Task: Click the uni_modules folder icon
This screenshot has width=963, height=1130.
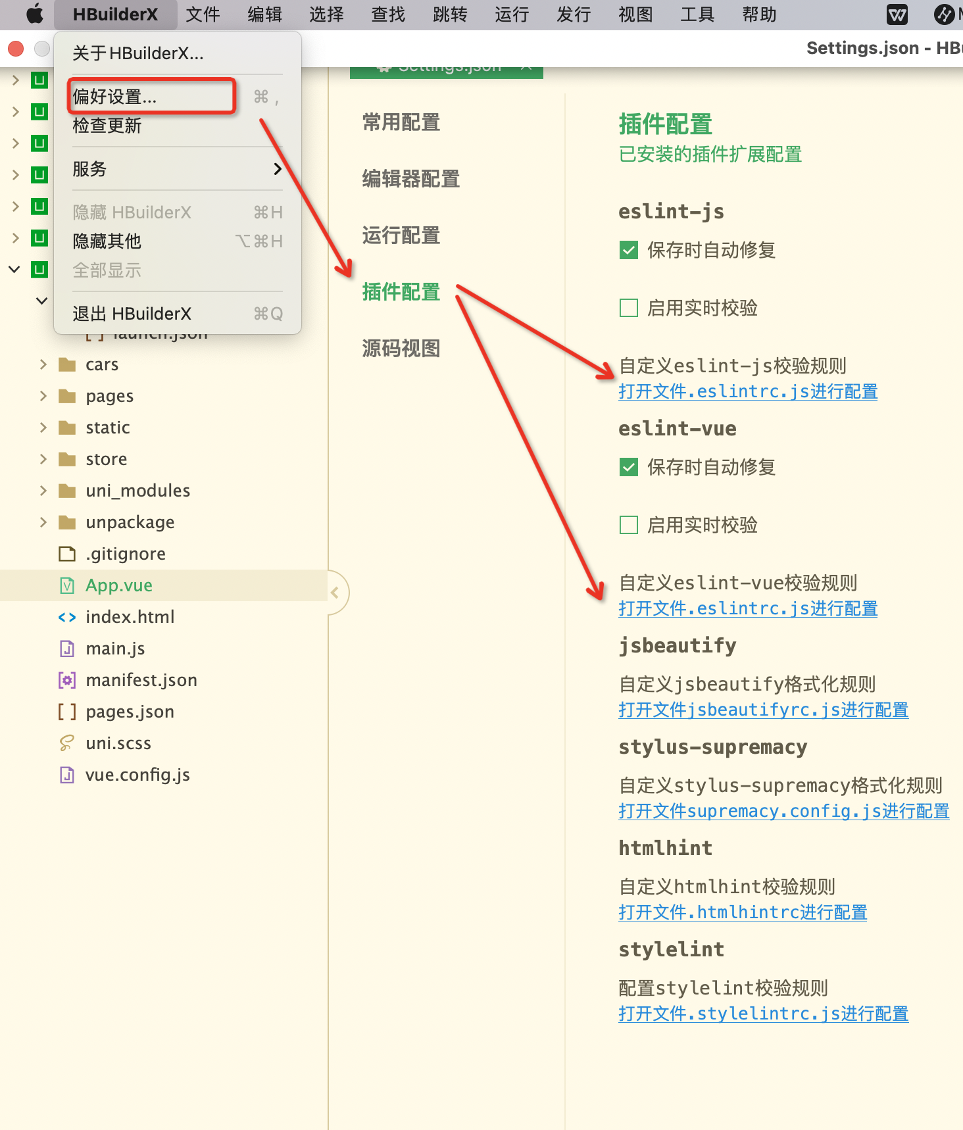Action: point(67,491)
